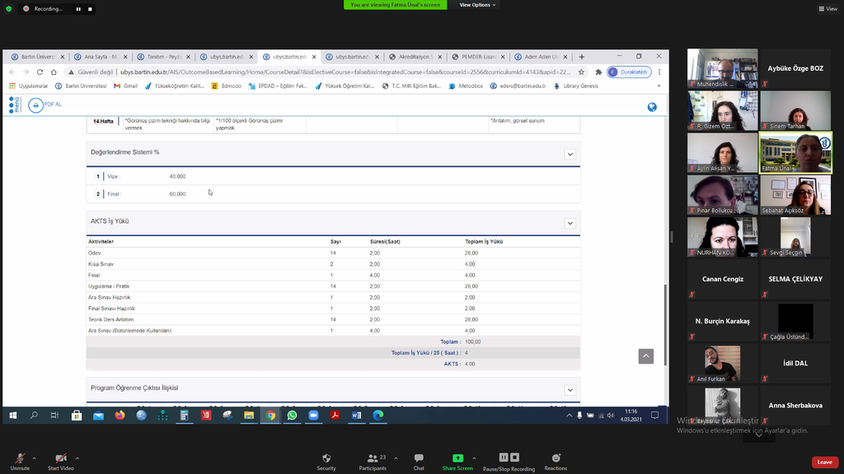Expand the Program Öğrenme Çıktısı İlişkisi section
The height and width of the screenshot is (474, 844).
570,389
